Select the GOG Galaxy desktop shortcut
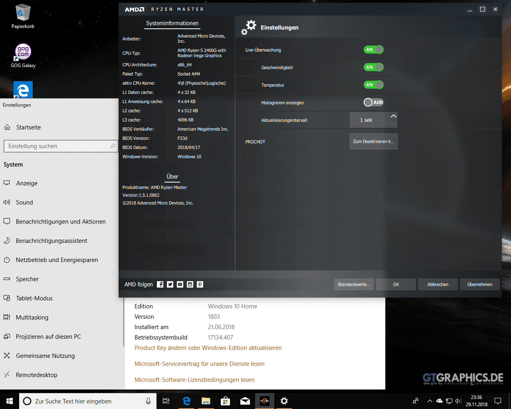The image size is (511, 409). (23, 56)
